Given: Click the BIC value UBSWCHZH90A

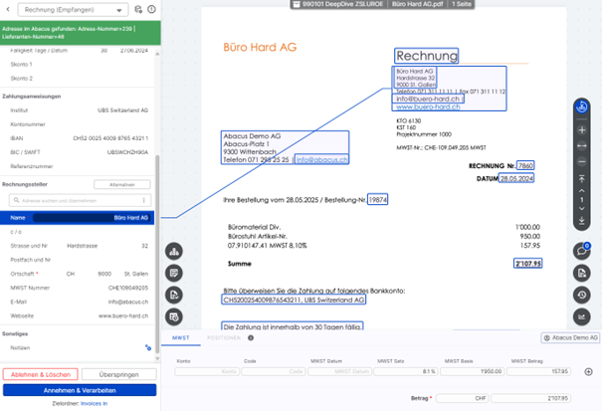Looking at the screenshot, I should coord(127,152).
